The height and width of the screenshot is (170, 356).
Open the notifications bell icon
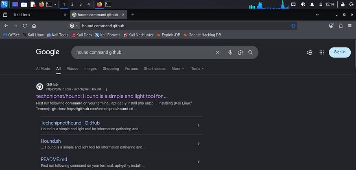pyautogui.click(x=312, y=4)
